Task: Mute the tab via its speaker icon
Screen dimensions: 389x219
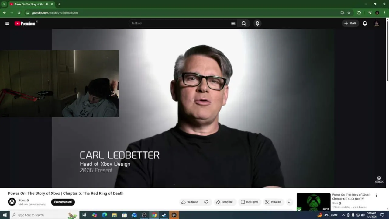Action: (x=47, y=4)
